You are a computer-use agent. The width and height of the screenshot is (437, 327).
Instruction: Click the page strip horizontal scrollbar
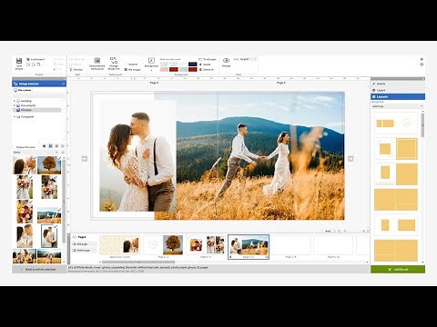tap(138, 262)
